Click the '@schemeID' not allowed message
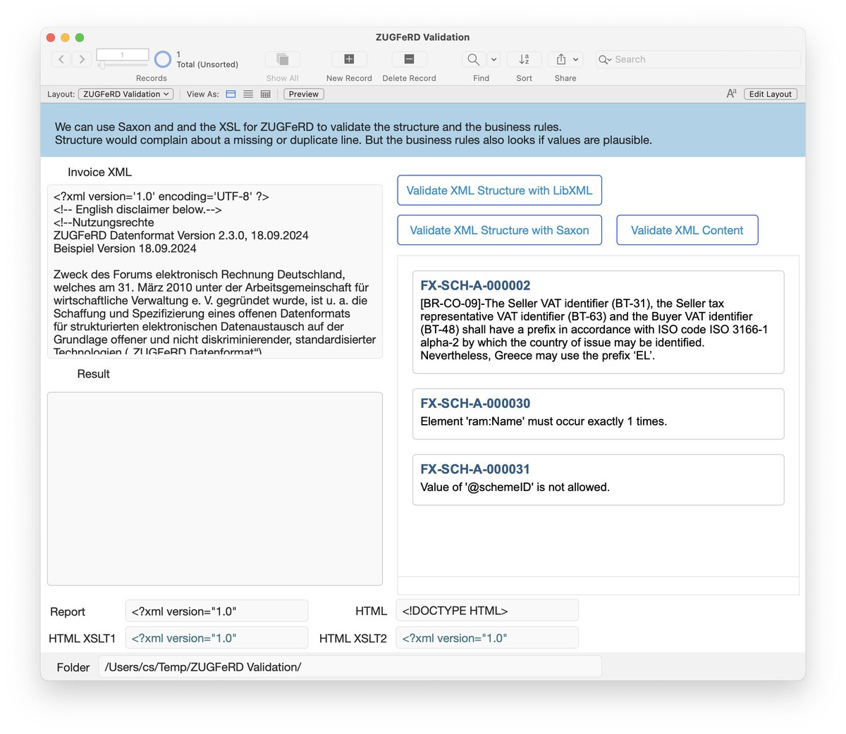This screenshot has height=734, width=846. point(515,487)
